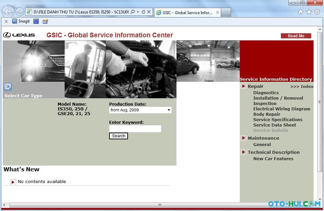Click red arrow beside No contents available

(13, 182)
